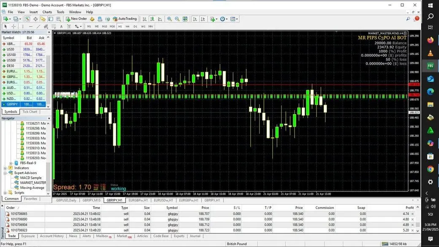The height and width of the screenshot is (247, 439).
Task: Collapse the Expert Advisors tree node
Action: [x=5, y=173]
